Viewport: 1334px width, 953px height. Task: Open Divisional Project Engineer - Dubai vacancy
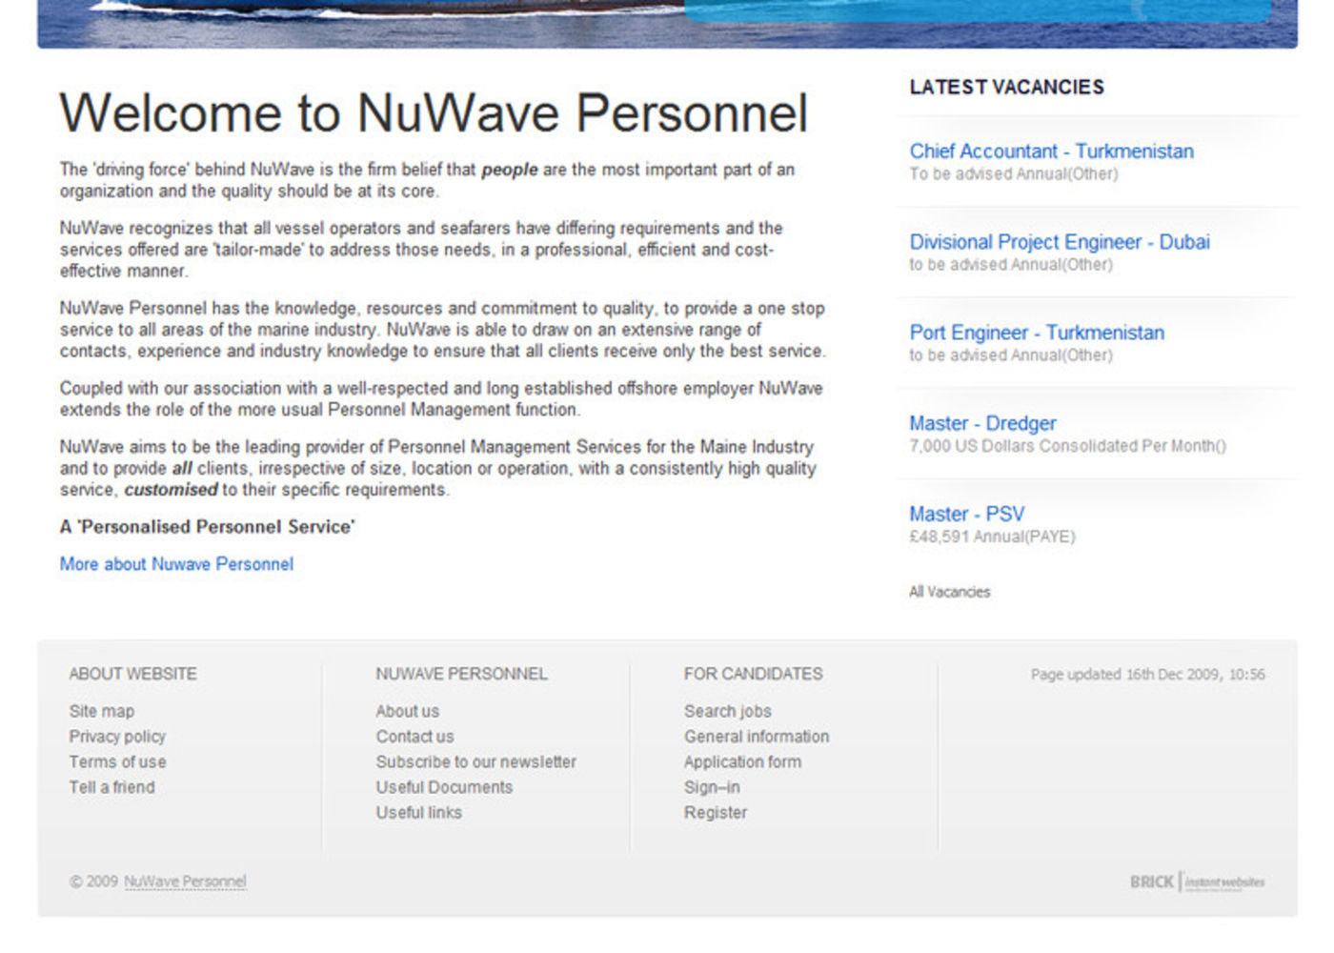pos(1059,242)
